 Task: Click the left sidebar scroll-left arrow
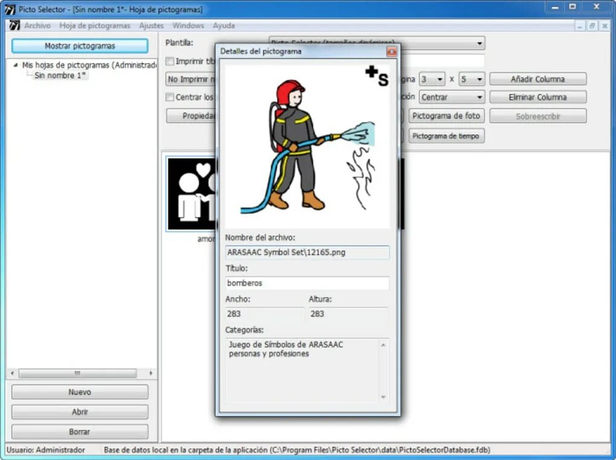[13, 373]
